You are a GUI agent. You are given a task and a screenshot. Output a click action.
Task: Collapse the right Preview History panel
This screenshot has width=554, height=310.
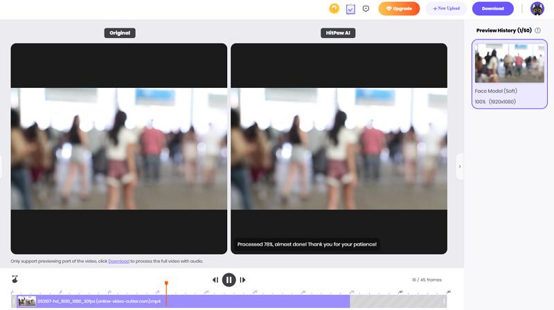tap(459, 166)
